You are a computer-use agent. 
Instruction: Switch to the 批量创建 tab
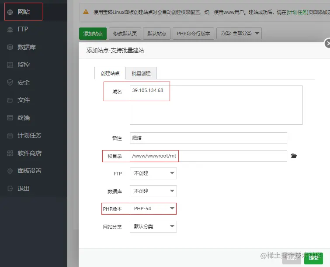(141, 73)
